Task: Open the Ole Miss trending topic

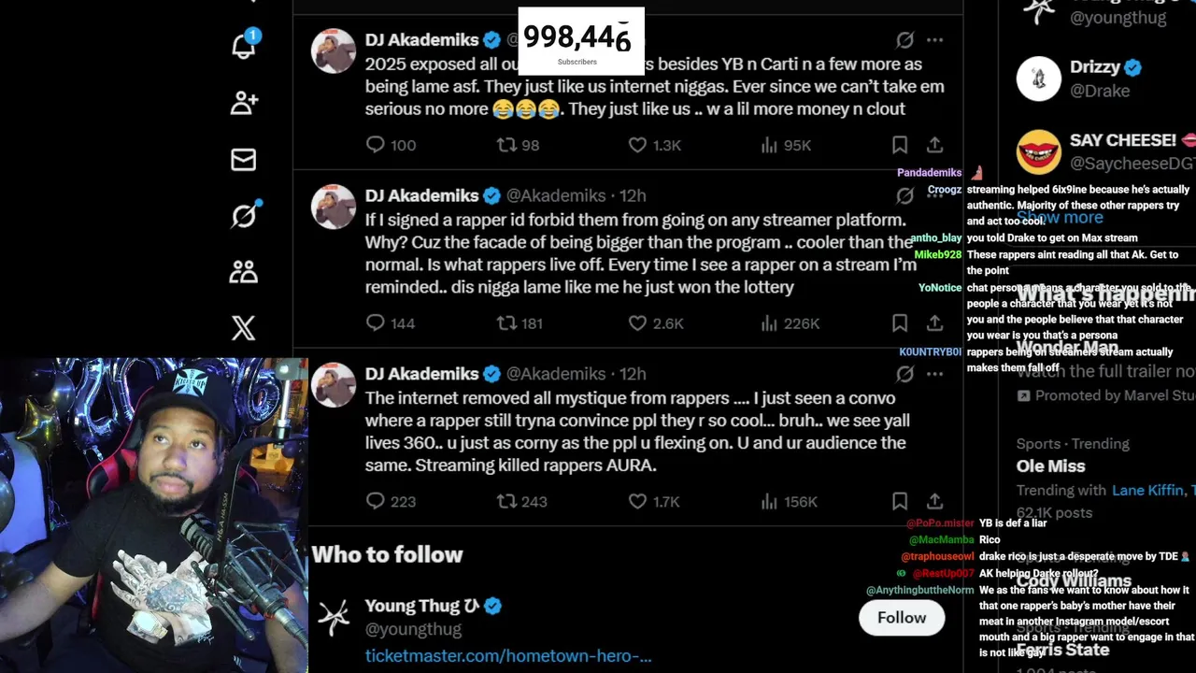Action: coord(1051,465)
